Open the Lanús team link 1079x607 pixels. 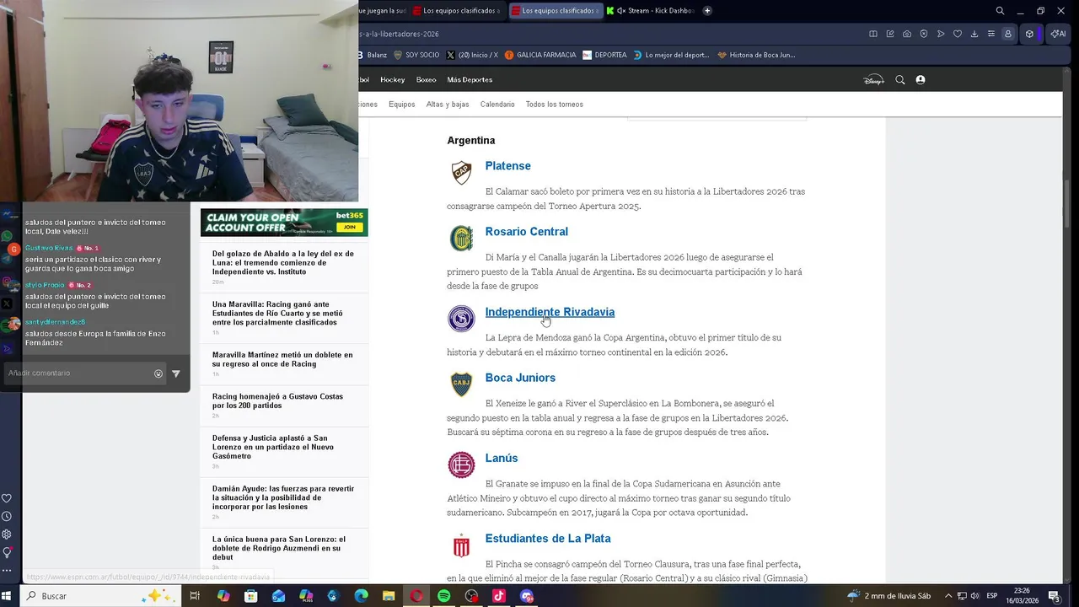tap(502, 459)
